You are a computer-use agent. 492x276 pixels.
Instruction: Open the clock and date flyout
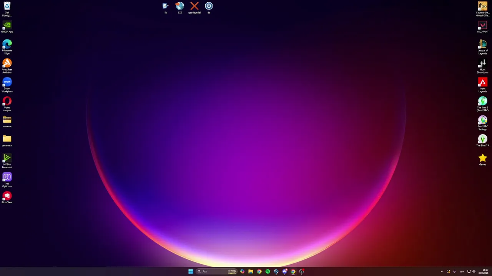click(484, 271)
